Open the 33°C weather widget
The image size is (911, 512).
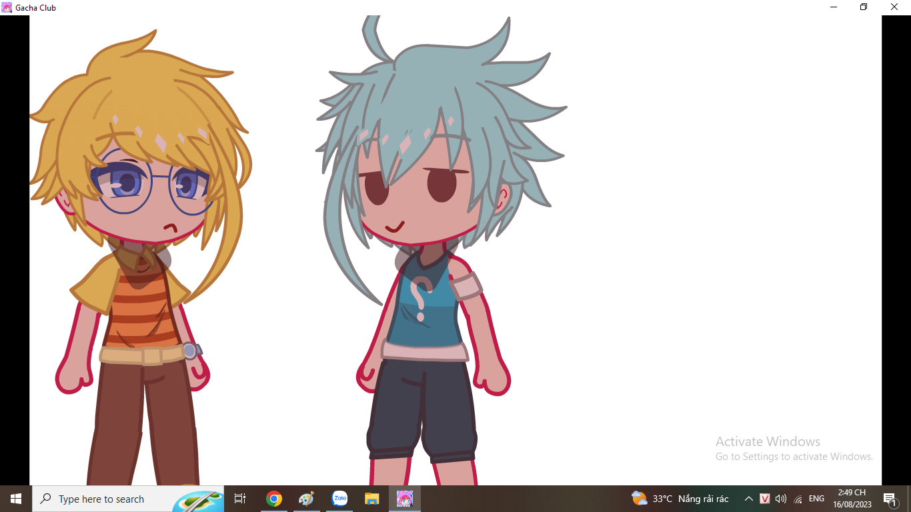680,499
